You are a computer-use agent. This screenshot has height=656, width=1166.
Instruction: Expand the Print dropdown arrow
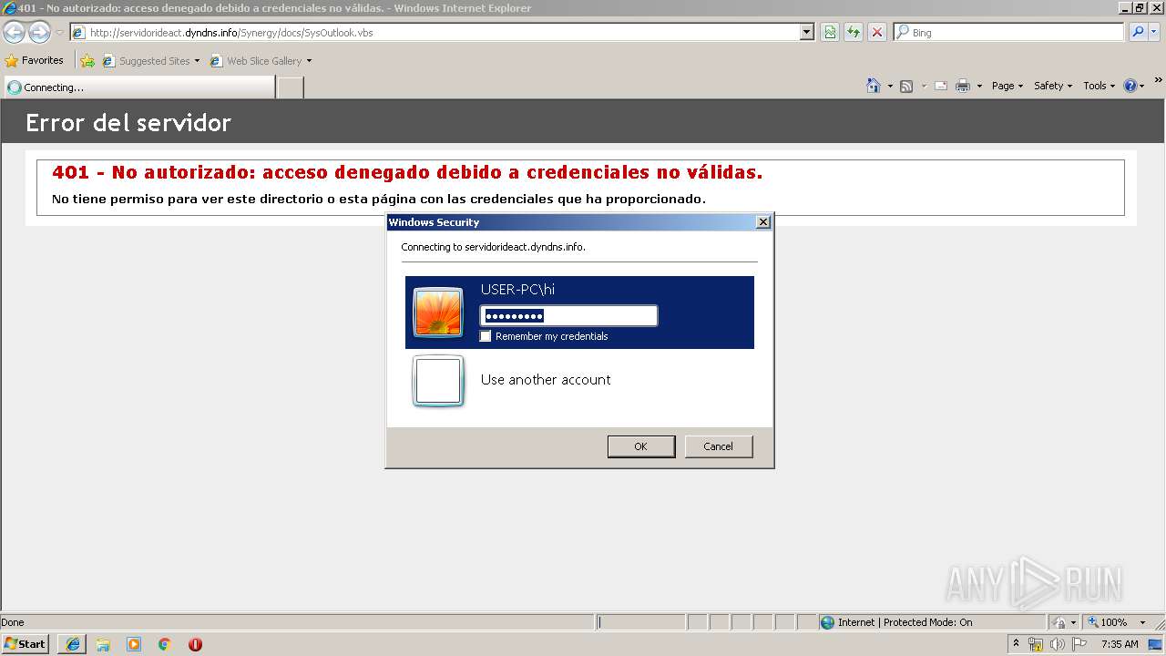979,86
